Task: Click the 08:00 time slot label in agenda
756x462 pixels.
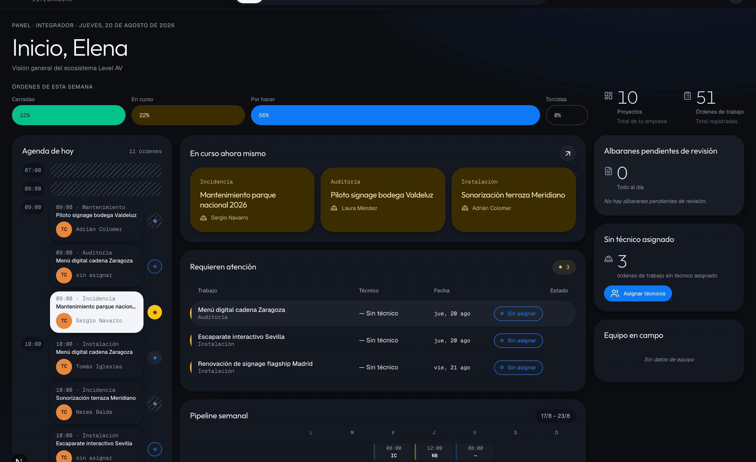Action: point(33,189)
